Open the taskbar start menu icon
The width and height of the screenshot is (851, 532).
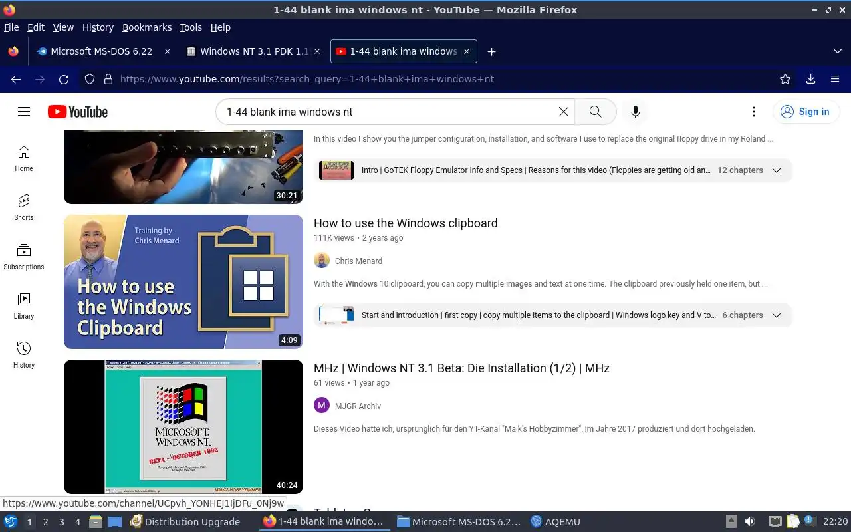click(10, 522)
